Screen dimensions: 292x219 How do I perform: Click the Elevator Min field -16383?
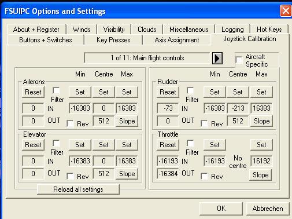pos(80,161)
